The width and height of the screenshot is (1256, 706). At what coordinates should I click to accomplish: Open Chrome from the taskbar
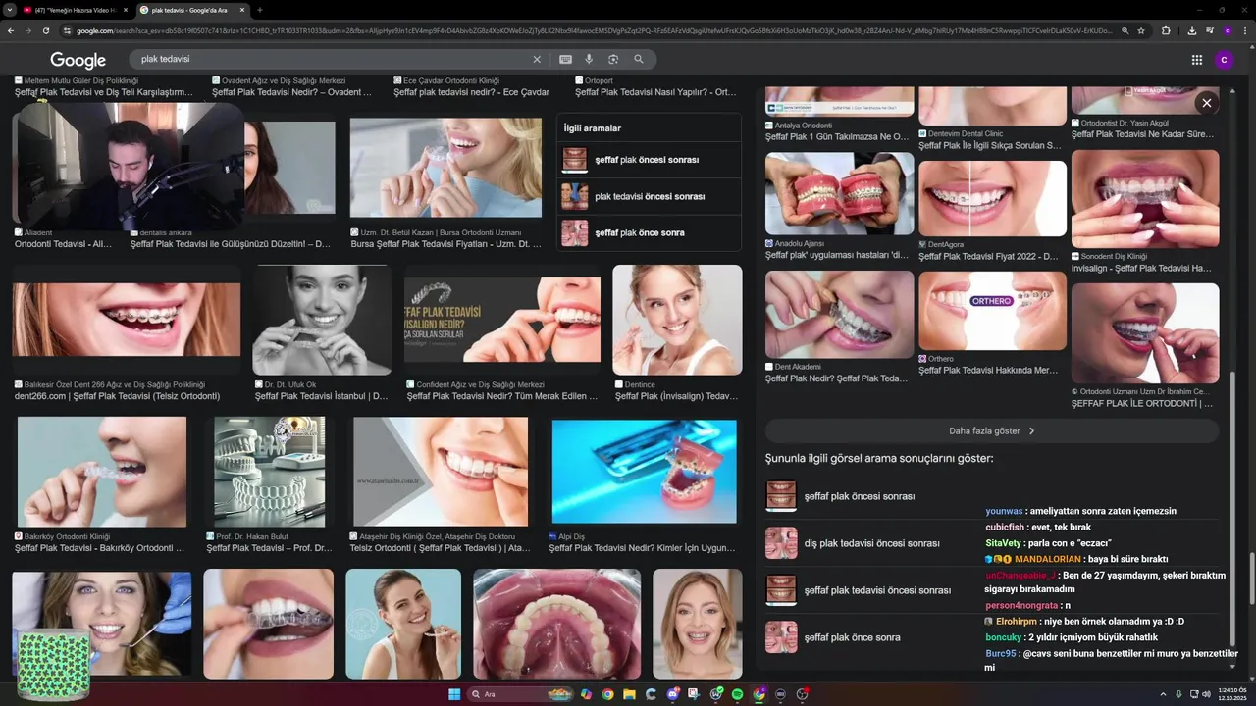pos(607,694)
